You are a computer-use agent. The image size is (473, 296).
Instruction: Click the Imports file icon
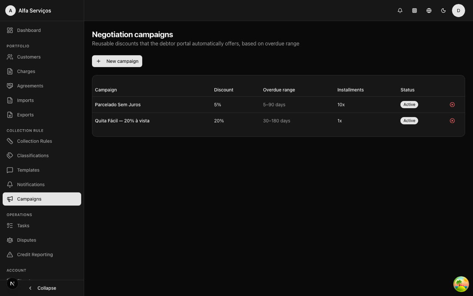tap(10, 100)
